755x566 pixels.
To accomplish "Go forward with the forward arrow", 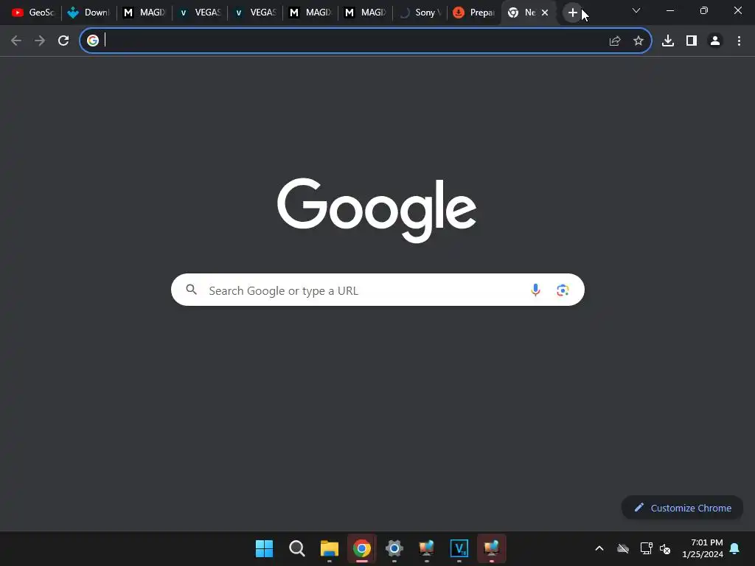I will pos(40,41).
